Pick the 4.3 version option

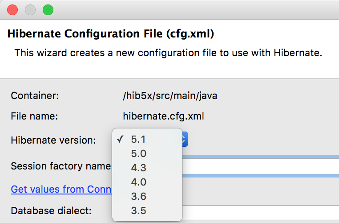point(138,168)
